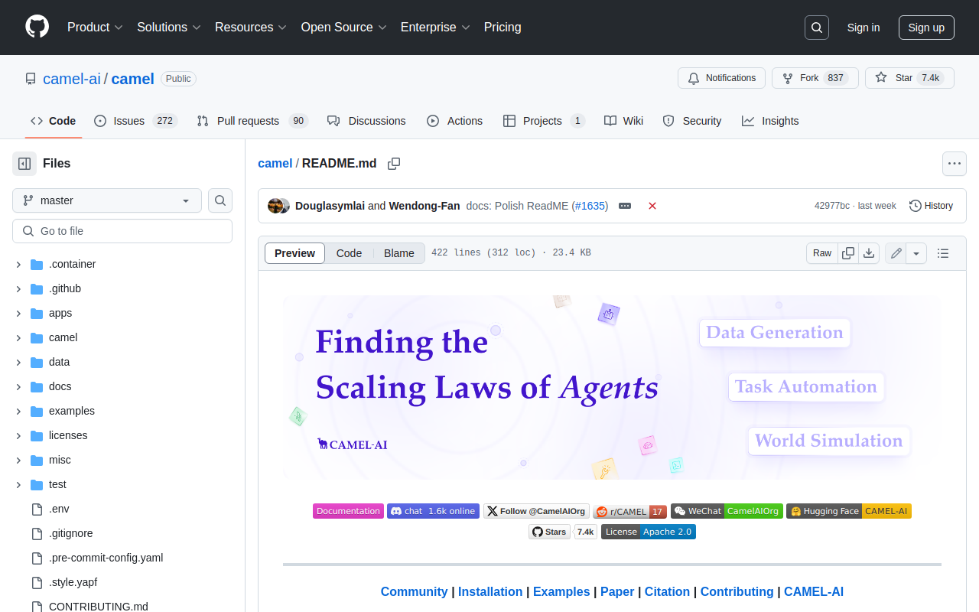The image size is (979, 612).
Task: Open the GitHub Stars badge
Action: pyautogui.click(x=562, y=532)
